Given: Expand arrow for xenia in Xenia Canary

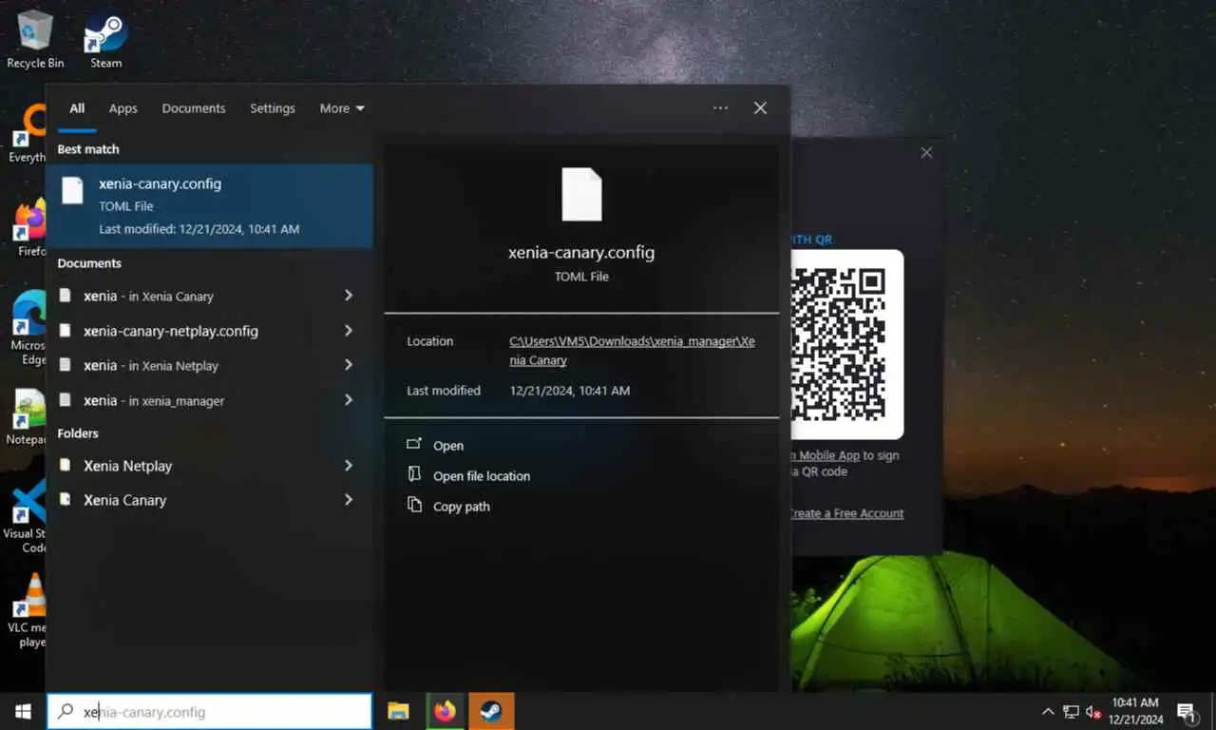Looking at the screenshot, I should coord(349,296).
